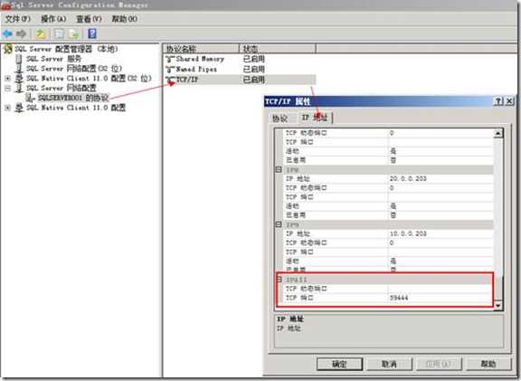
Task: Click the SQLSERVER001 的协议 node icon
Action: pyautogui.click(x=30, y=98)
